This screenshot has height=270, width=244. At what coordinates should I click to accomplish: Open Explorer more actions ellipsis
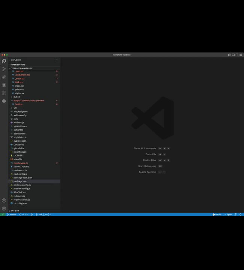[56, 60]
